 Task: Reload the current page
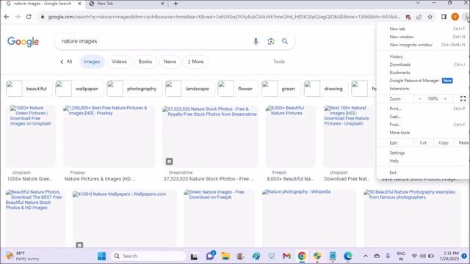pyautogui.click(x=29, y=17)
